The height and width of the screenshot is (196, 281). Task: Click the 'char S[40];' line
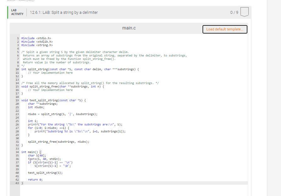click(x=37, y=156)
